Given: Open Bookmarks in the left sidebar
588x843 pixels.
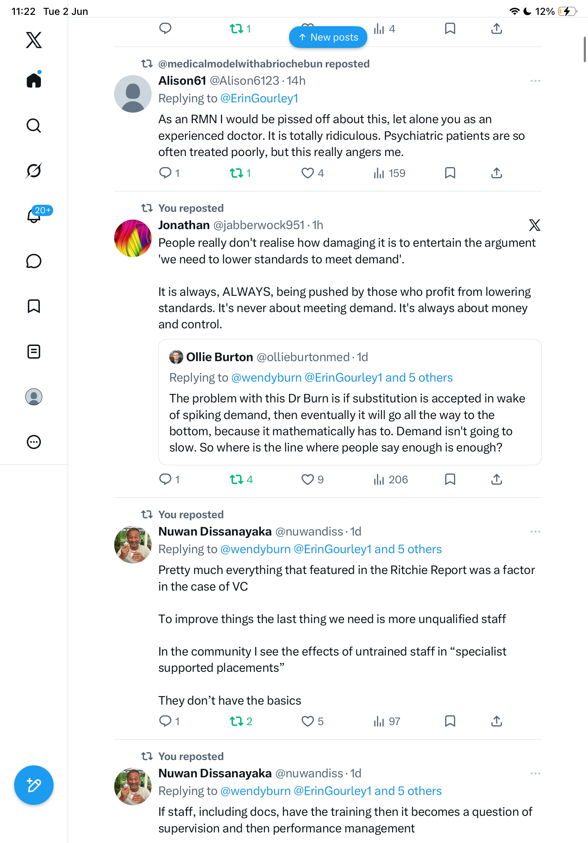Looking at the screenshot, I should coord(34,306).
